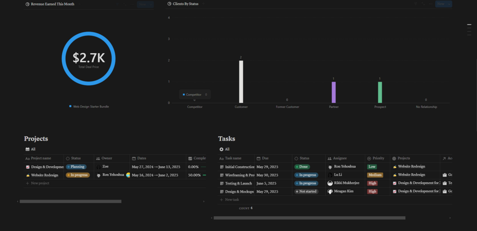This screenshot has height=231, width=477.
Task: Click the due date May 30, 2025
Action: (267, 175)
